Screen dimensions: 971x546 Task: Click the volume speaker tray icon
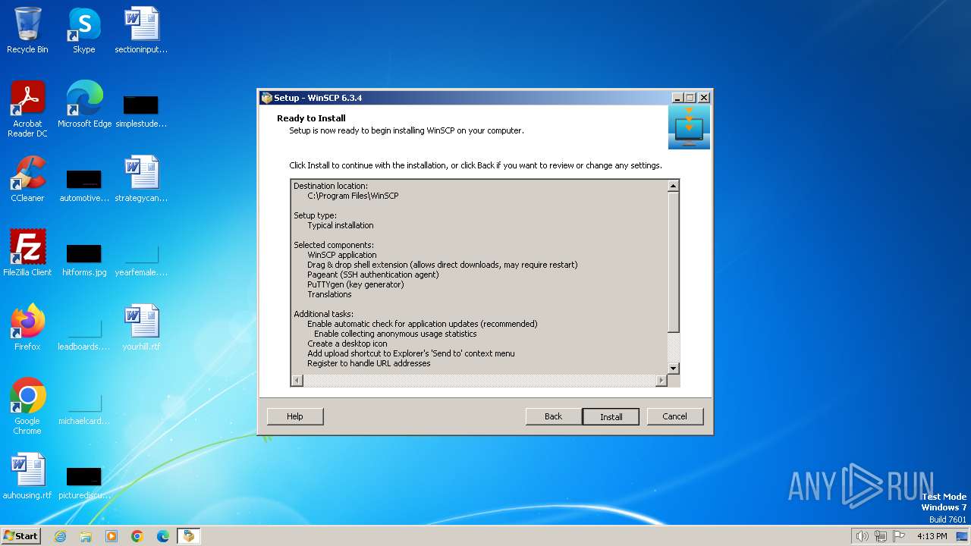[862, 536]
